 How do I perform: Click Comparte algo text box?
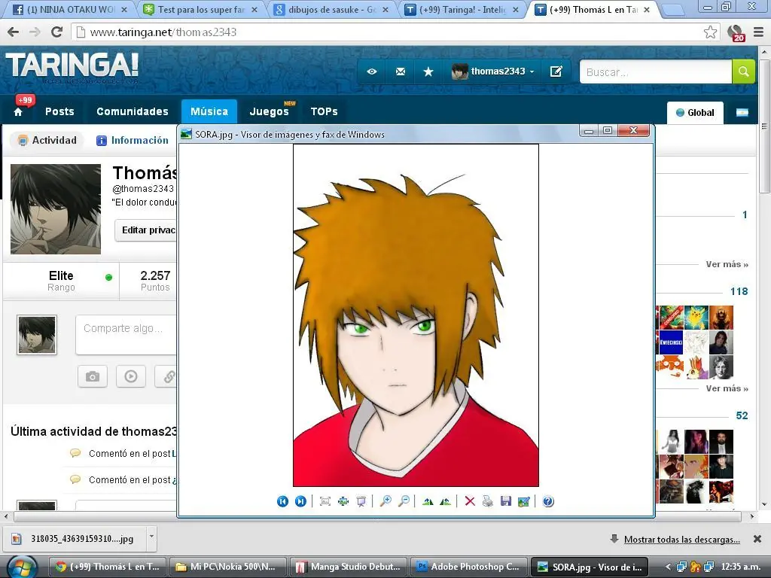pyautogui.click(x=126, y=335)
